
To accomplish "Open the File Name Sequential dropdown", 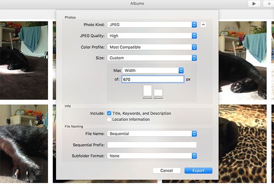I will tap(152, 134).
